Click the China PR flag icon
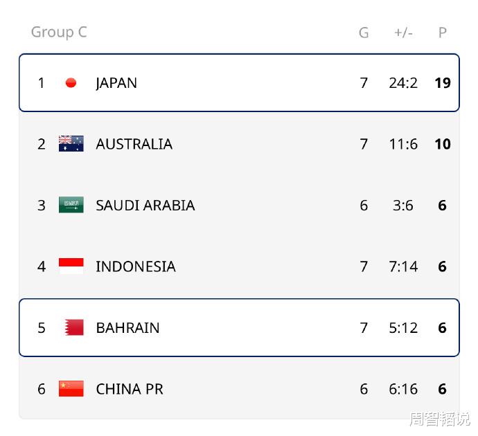Viewport: 478px width, 436px height. click(x=71, y=389)
